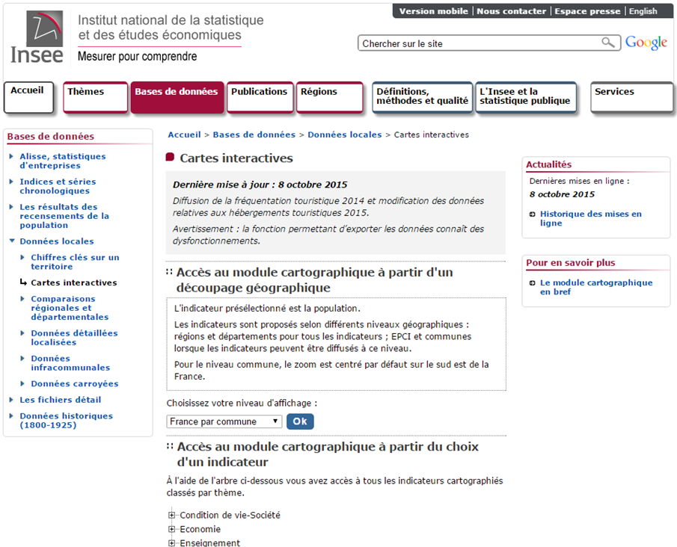Viewport: 677px width, 547px height.
Task: Select Cartes interactives in the sidebar
Action: (x=74, y=282)
